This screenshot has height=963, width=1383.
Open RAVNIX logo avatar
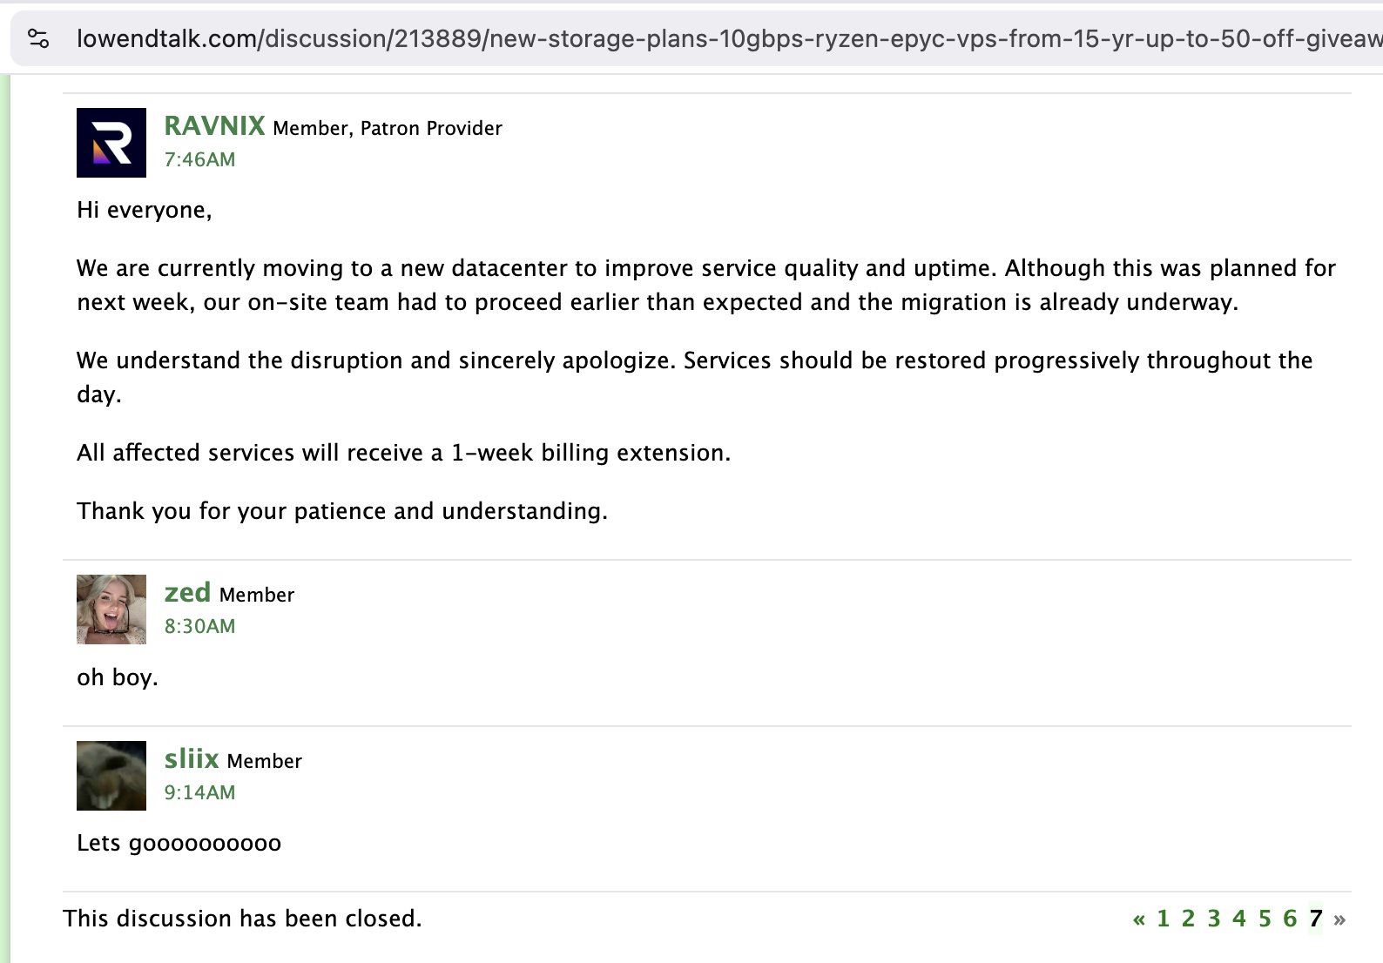(111, 143)
